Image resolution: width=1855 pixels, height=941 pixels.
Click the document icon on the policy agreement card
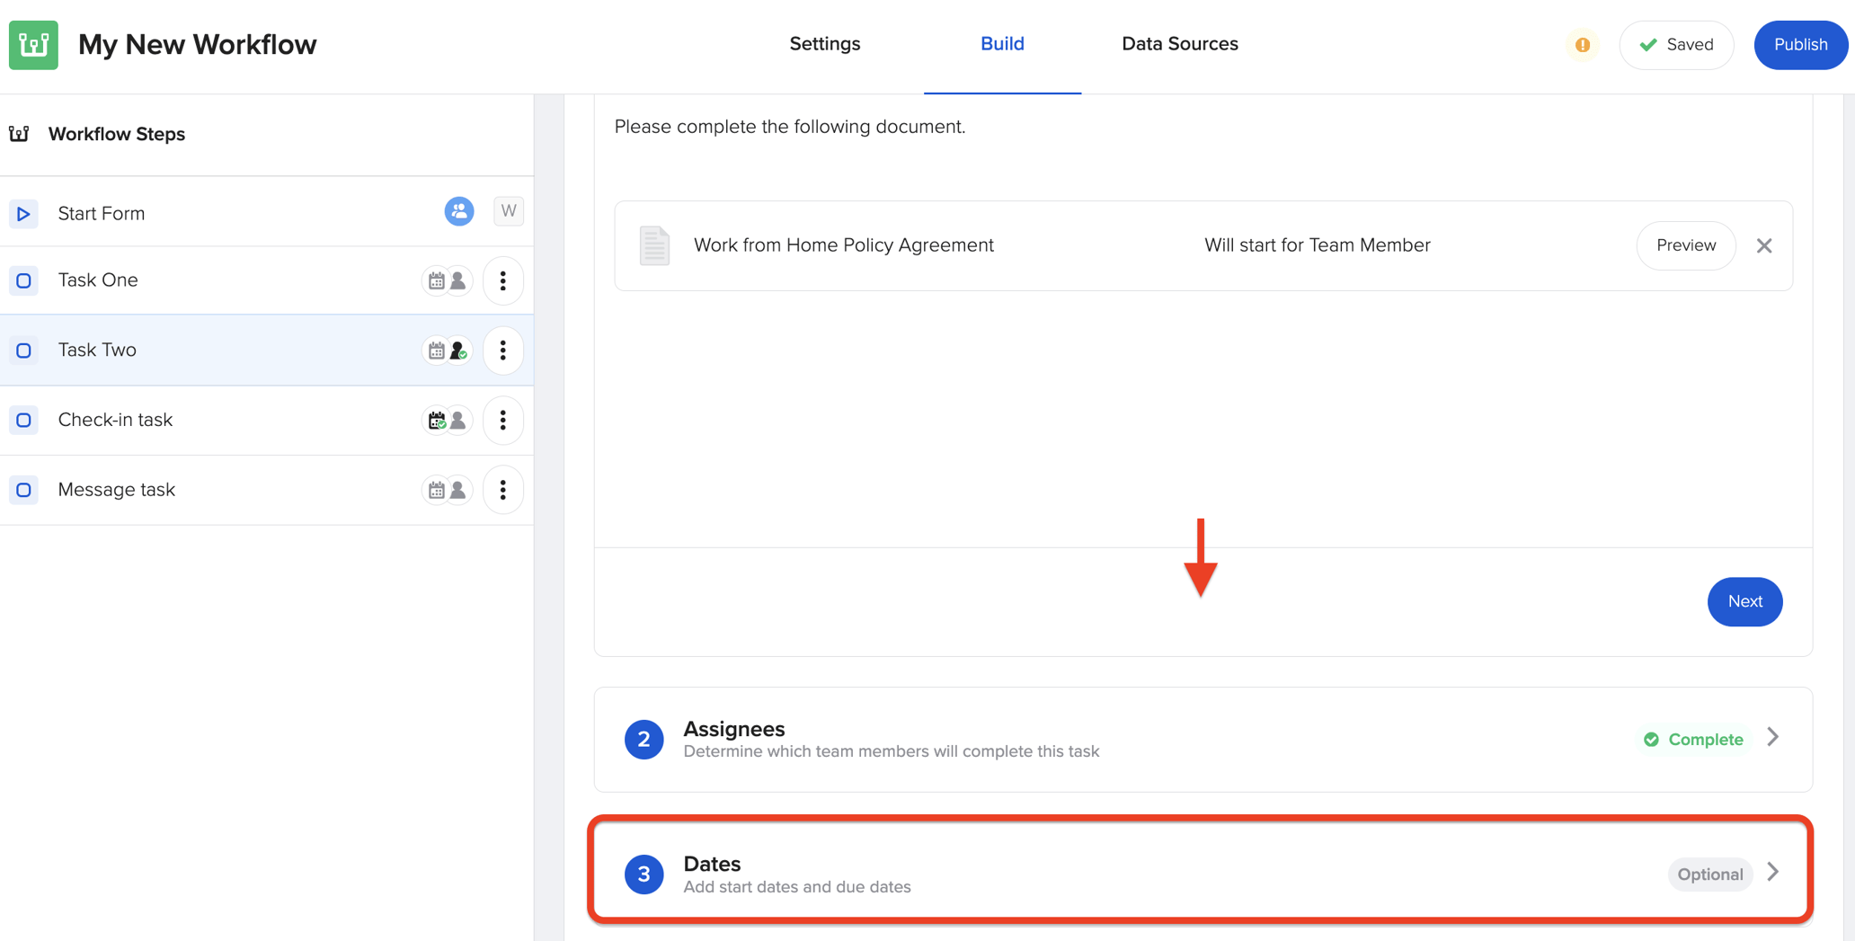click(653, 245)
